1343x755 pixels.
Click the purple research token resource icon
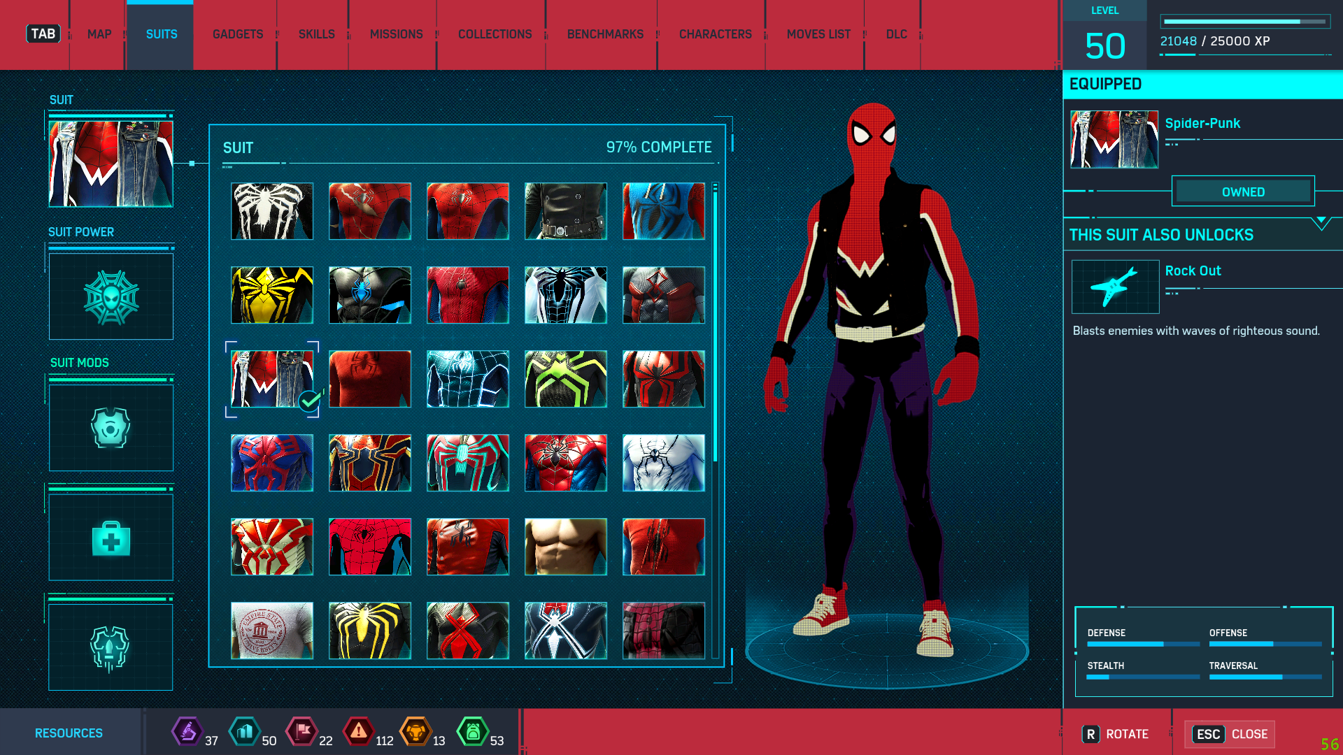[187, 732]
